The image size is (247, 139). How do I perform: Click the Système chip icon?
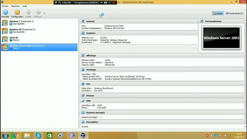[x=83, y=33]
